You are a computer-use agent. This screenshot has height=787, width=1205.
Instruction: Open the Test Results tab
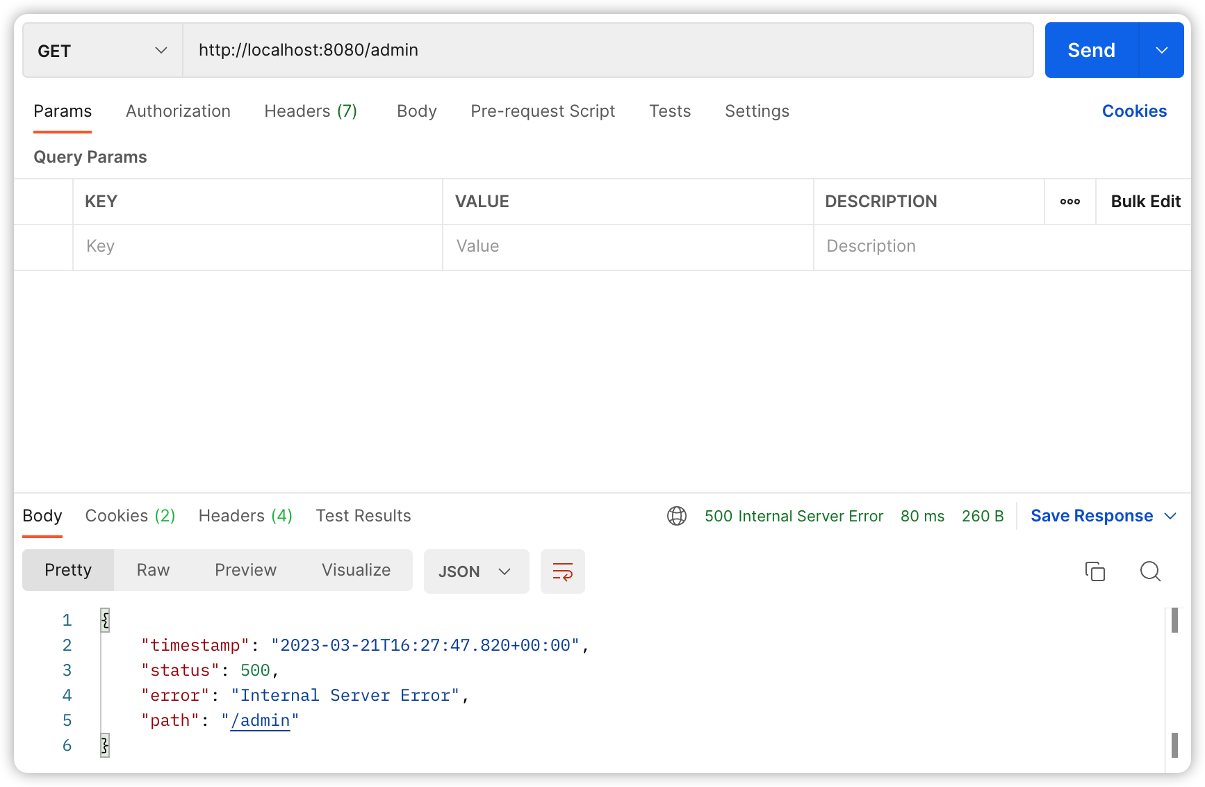[x=363, y=516]
